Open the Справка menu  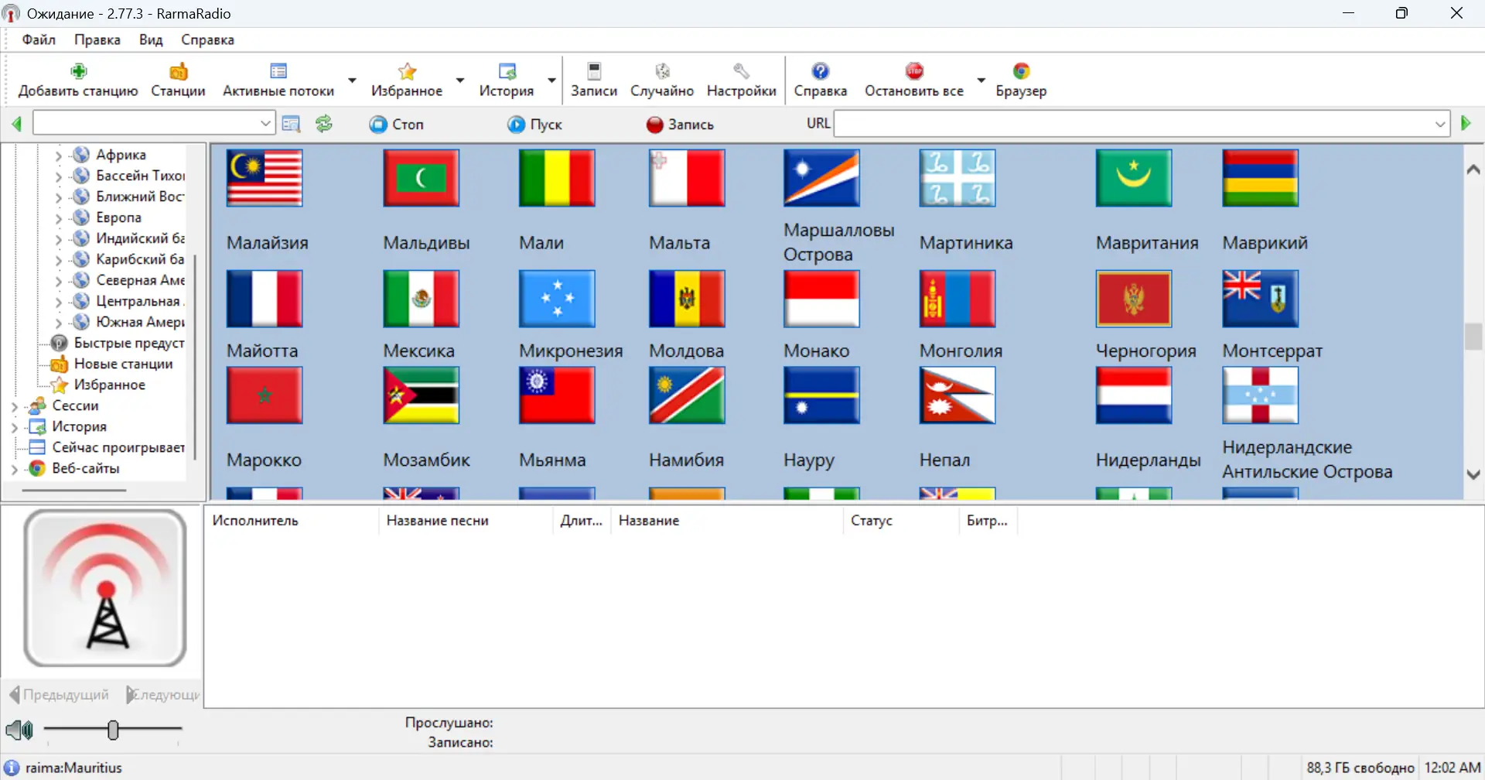tap(207, 39)
